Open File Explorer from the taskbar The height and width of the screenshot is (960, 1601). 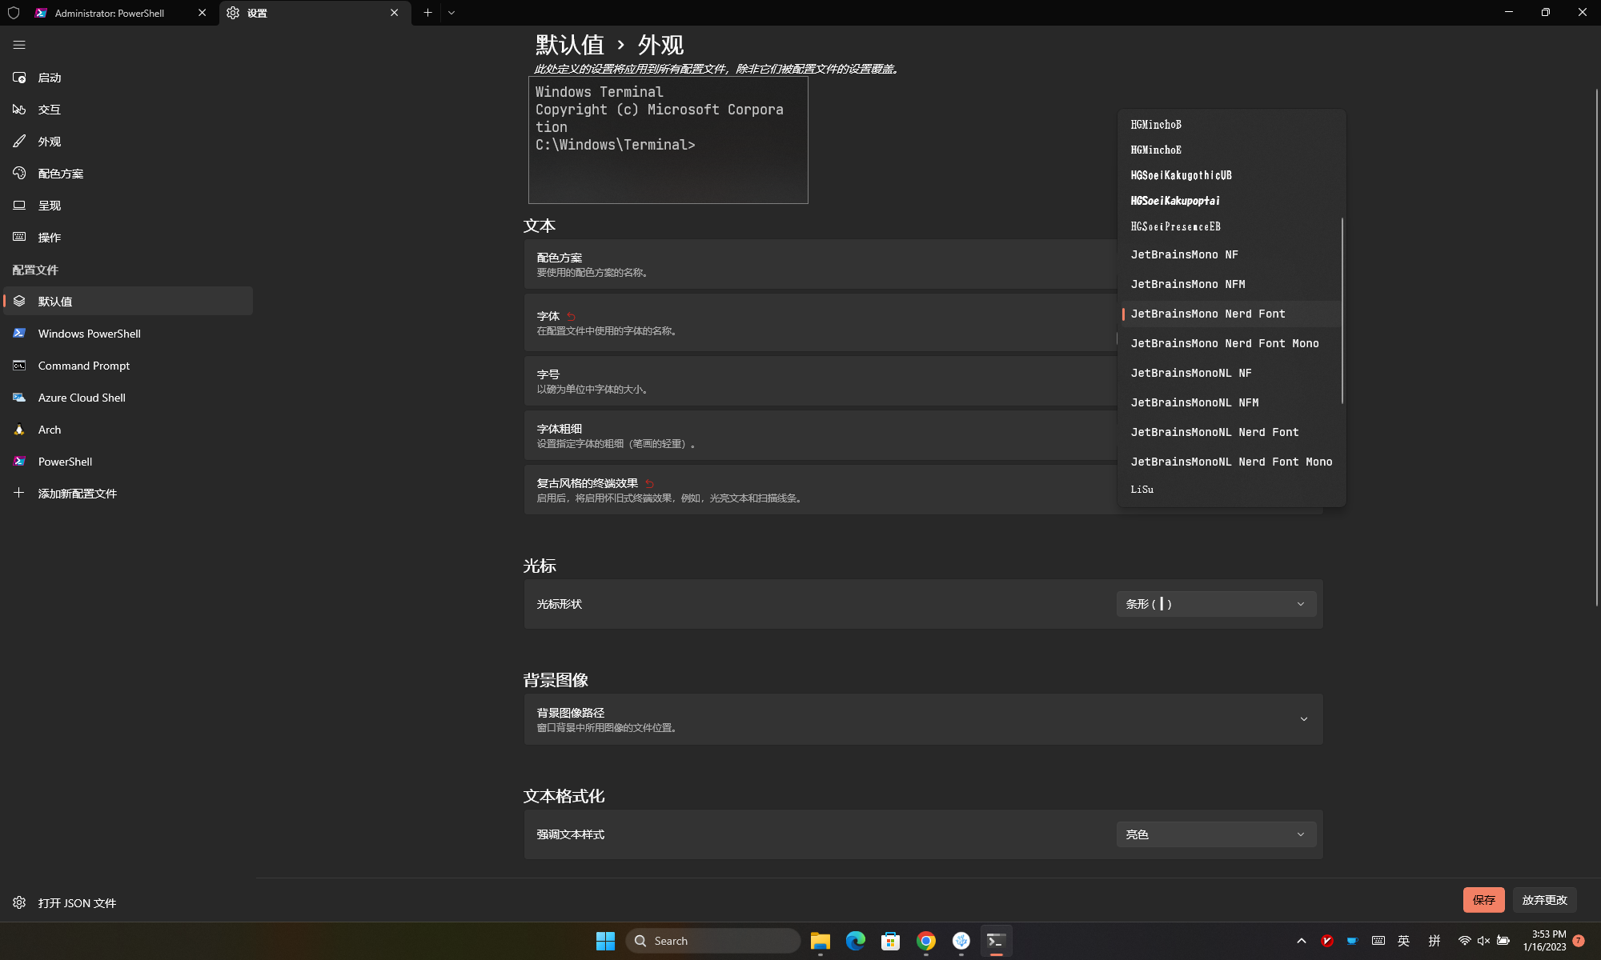pyautogui.click(x=820, y=941)
